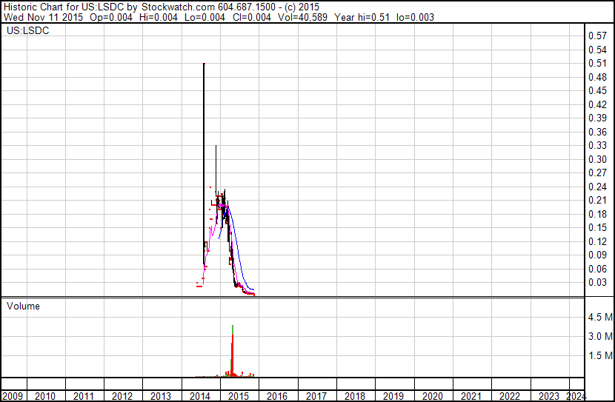This screenshot has width=615, height=402.
Task: Click the 3.0 M volume axis label
Action: tap(599, 336)
